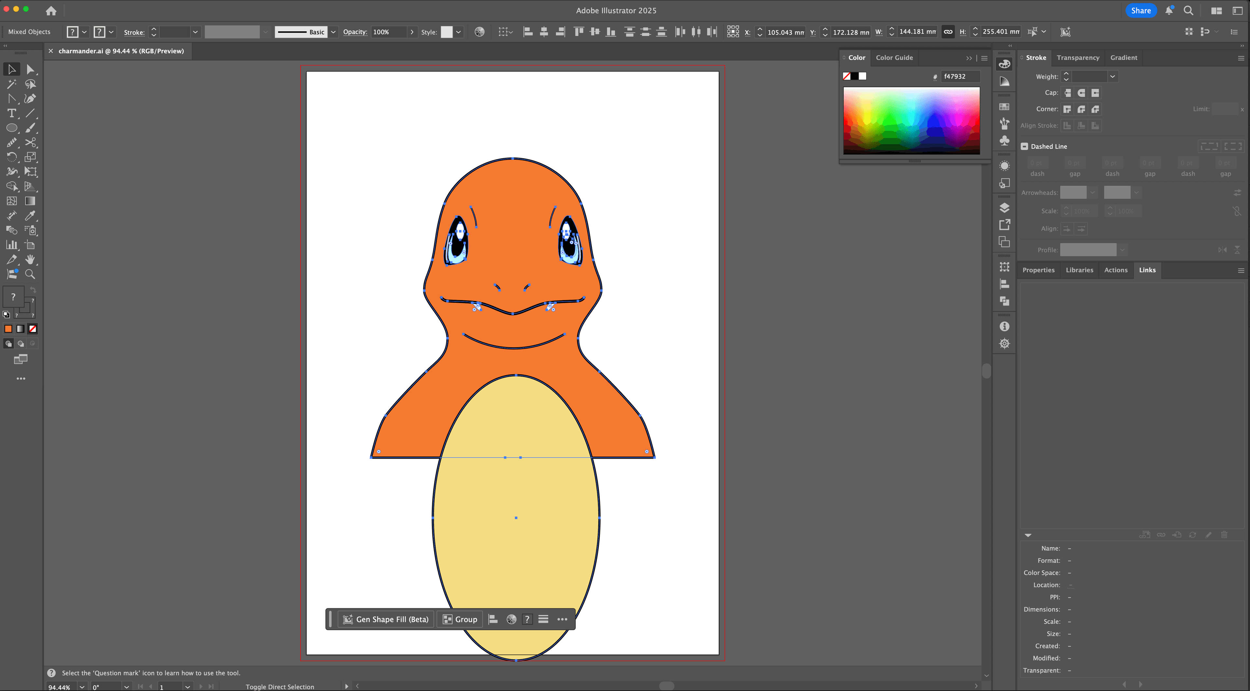Select the Pen tool
Viewport: 1250px width, 691px height.
(30, 99)
